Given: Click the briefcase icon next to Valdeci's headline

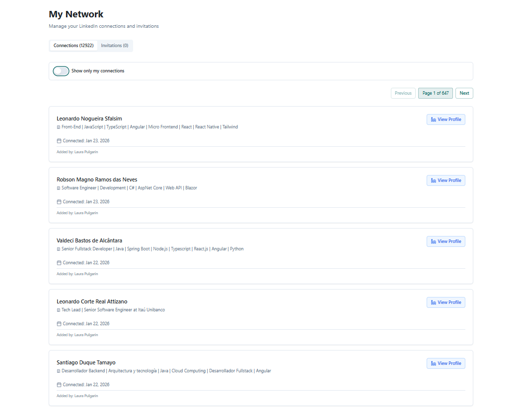Looking at the screenshot, I should coord(58,248).
